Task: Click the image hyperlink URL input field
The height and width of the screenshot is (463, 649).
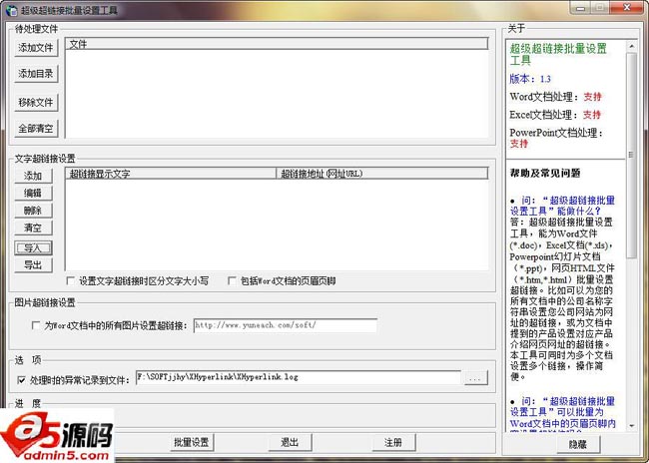Action: pyautogui.click(x=286, y=325)
